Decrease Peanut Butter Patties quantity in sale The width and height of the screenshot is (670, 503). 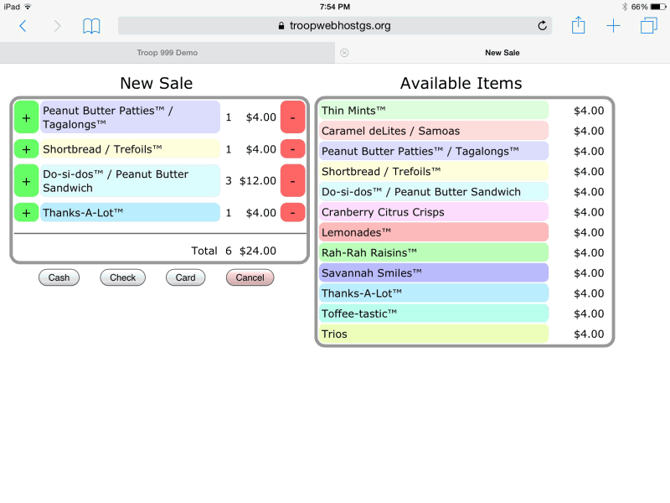292,117
